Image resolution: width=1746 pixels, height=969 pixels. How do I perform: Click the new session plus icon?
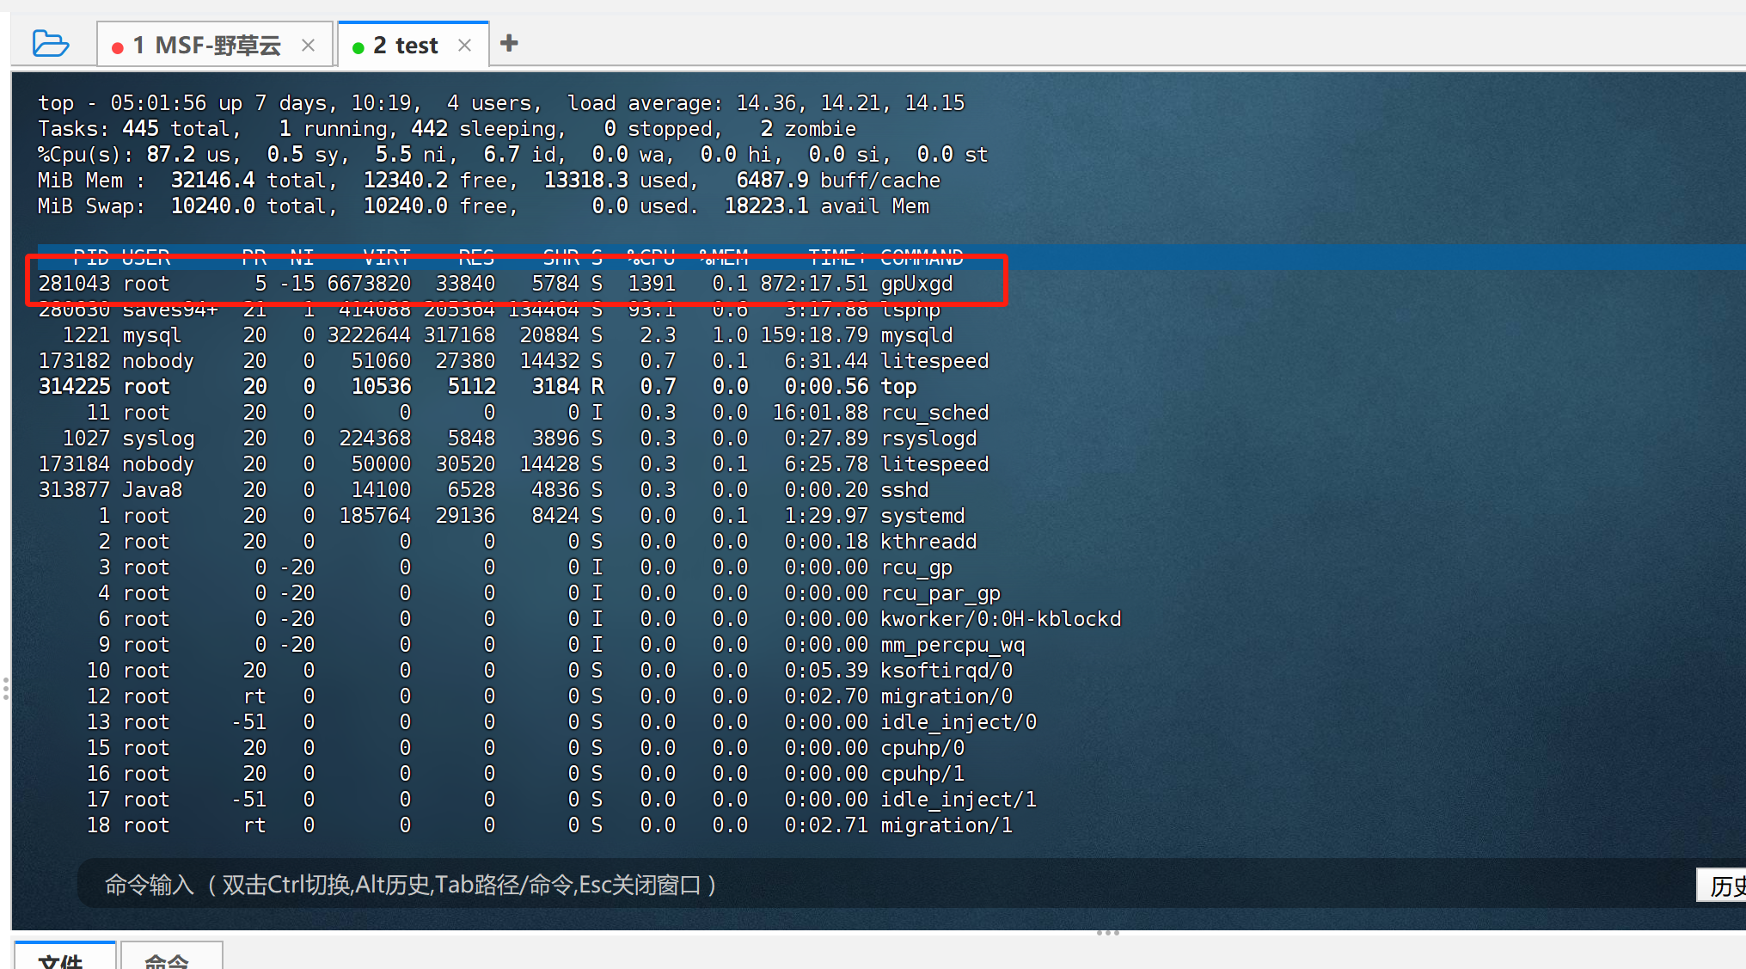509,43
